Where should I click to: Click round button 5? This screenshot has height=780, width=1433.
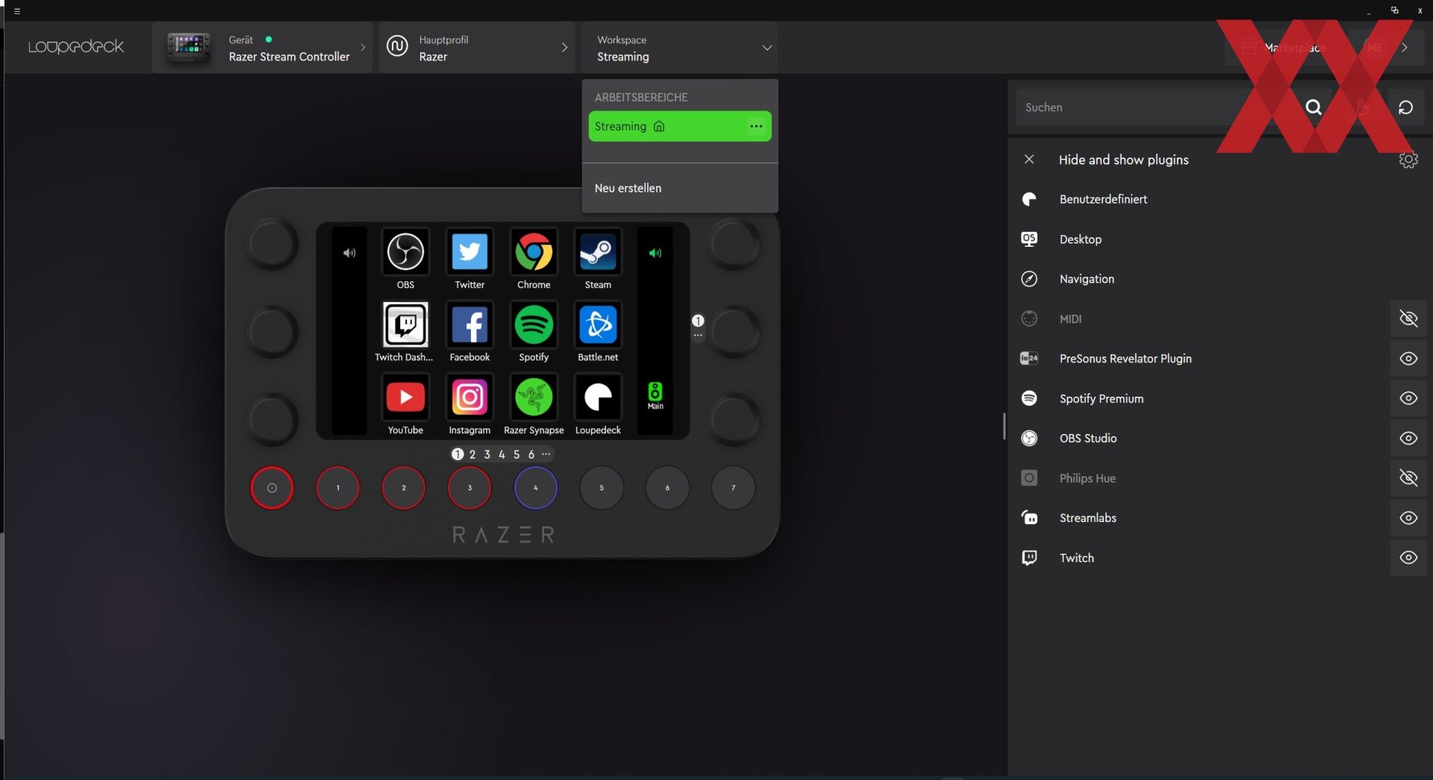[602, 488]
